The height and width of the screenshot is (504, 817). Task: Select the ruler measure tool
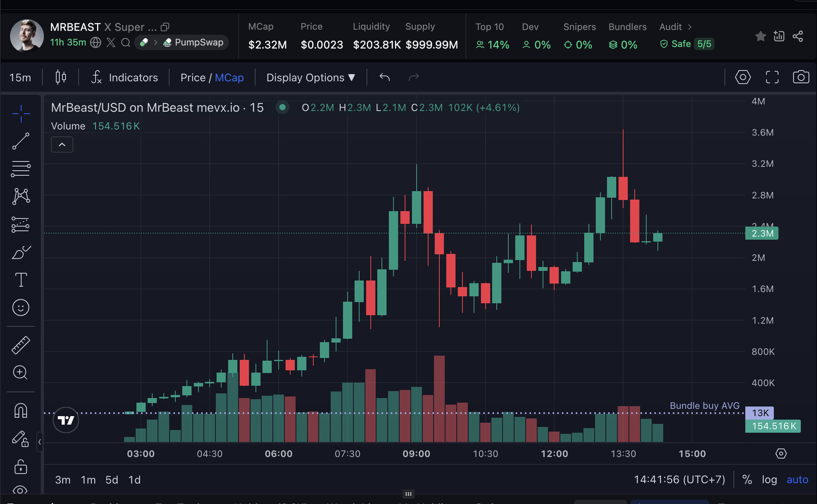(21, 345)
